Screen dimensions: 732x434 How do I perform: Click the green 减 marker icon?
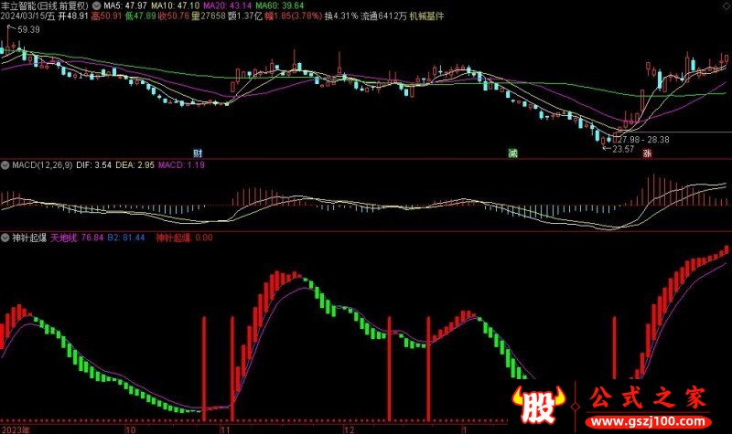point(512,153)
